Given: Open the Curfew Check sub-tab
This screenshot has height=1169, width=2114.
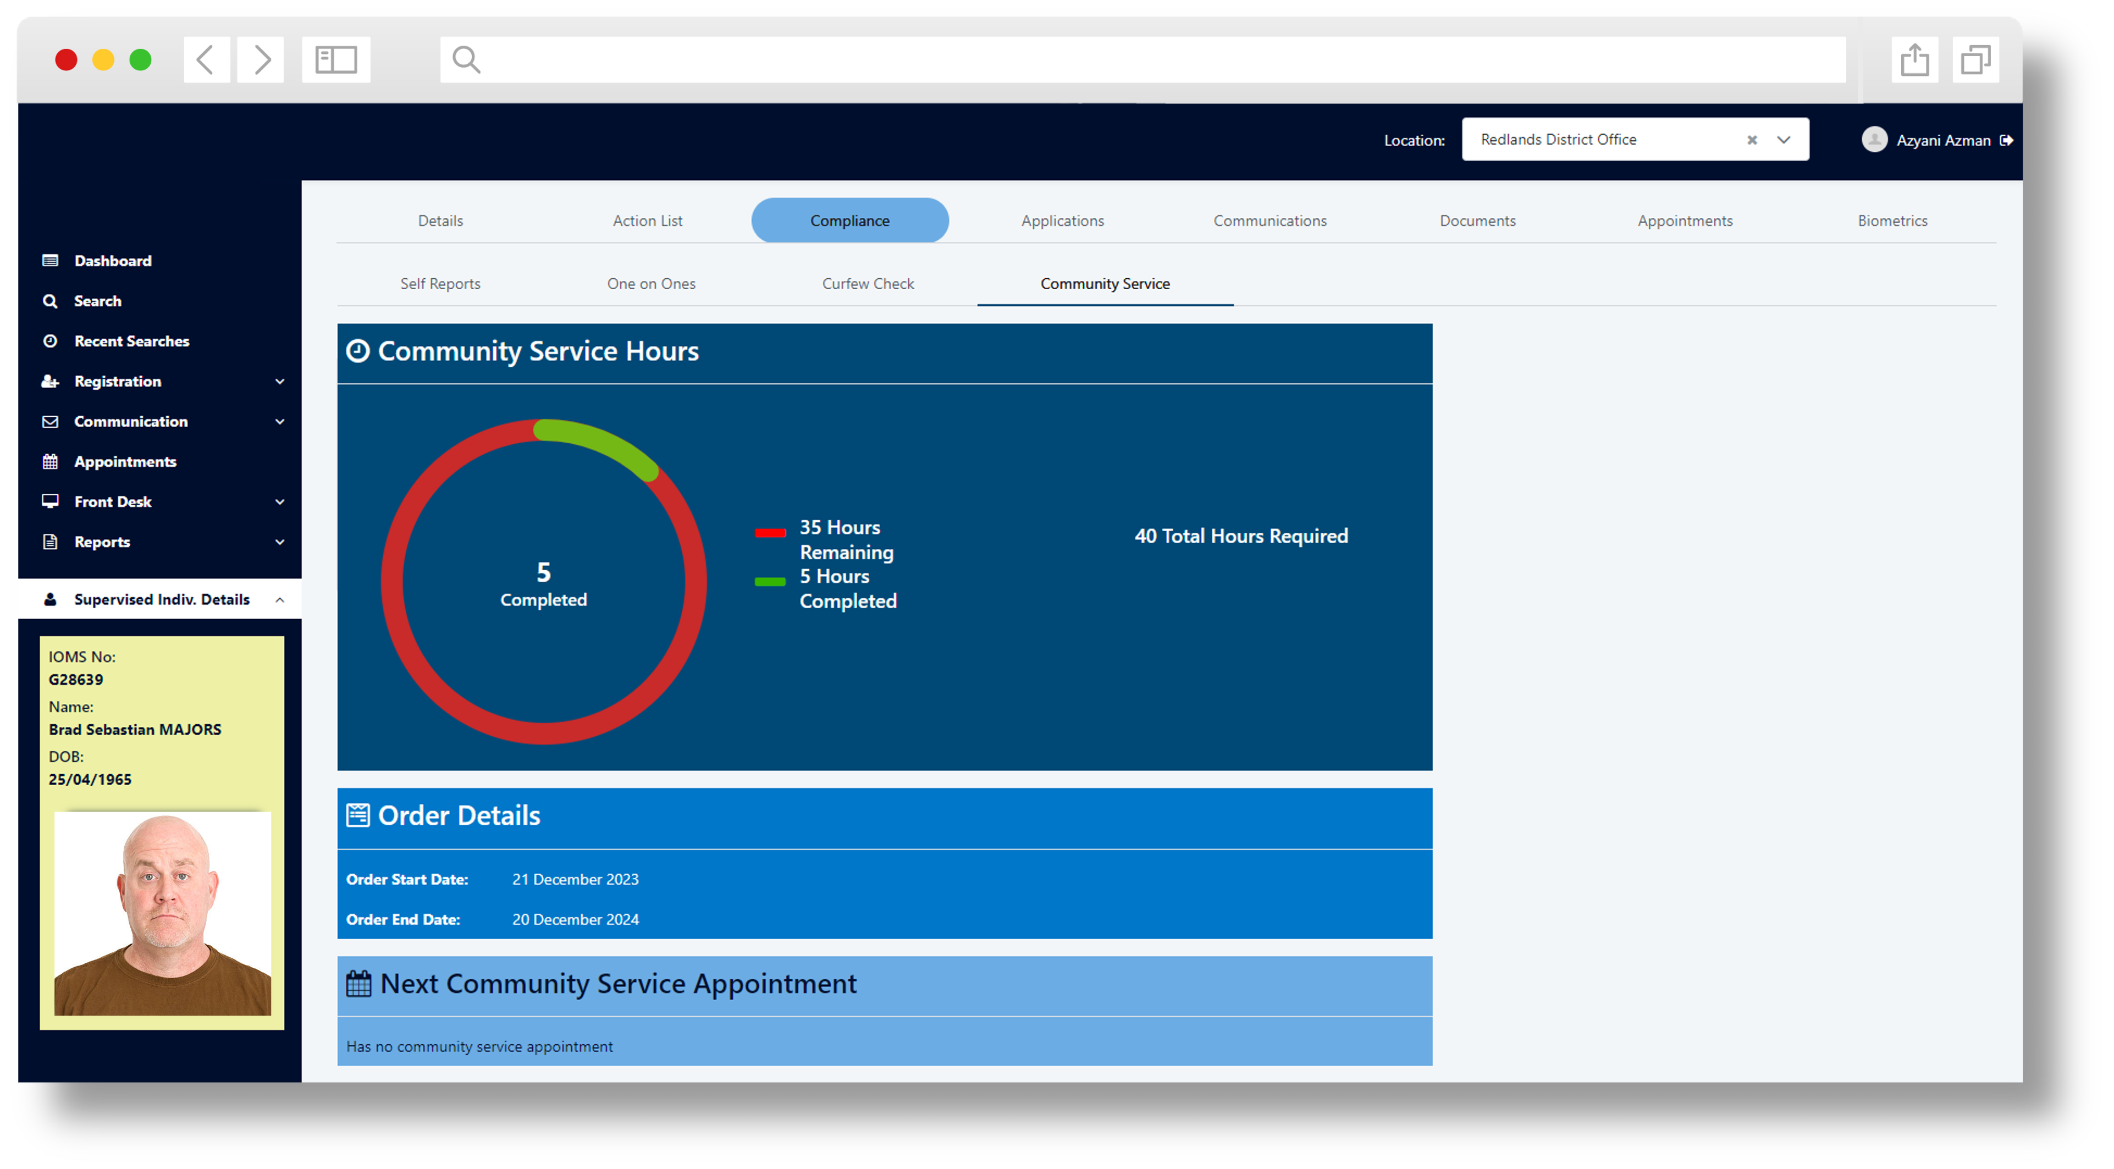Looking at the screenshot, I should click(868, 284).
